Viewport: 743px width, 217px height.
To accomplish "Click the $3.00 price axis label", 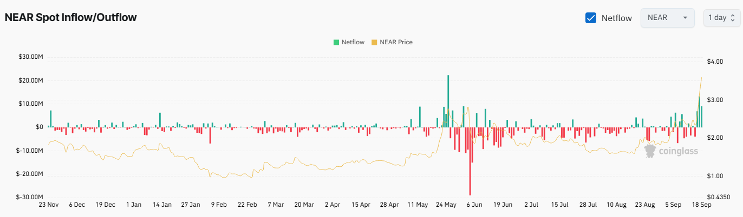I will coord(716,100).
